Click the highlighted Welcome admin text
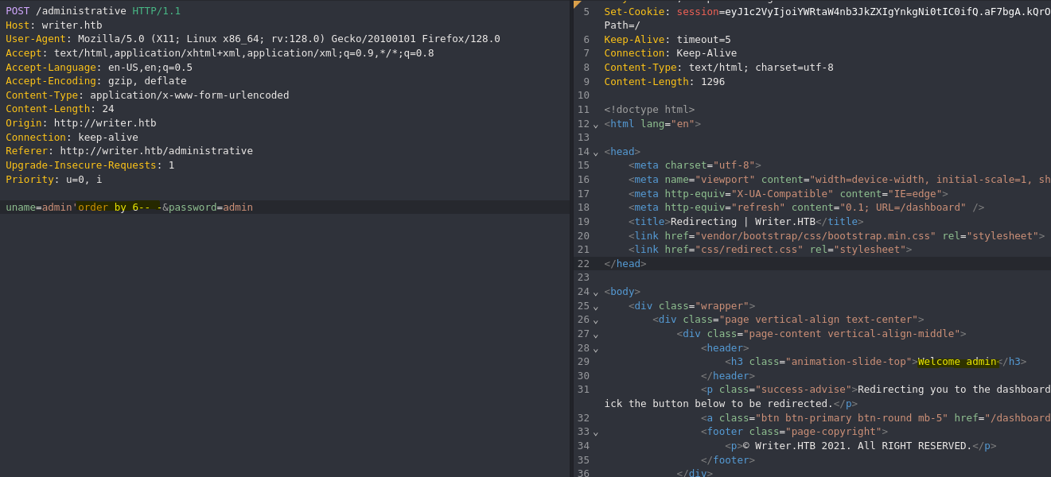Viewport: 1051px width, 477px height. click(957, 362)
